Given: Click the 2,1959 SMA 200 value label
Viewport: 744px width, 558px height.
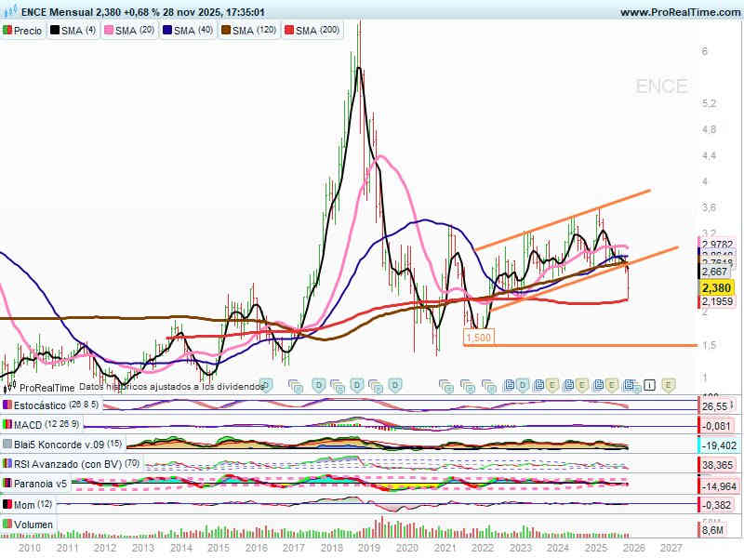Looking at the screenshot, I should (717, 302).
